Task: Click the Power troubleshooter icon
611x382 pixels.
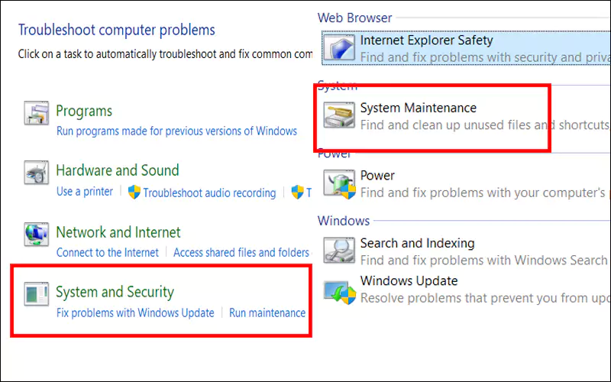Action: click(x=339, y=183)
